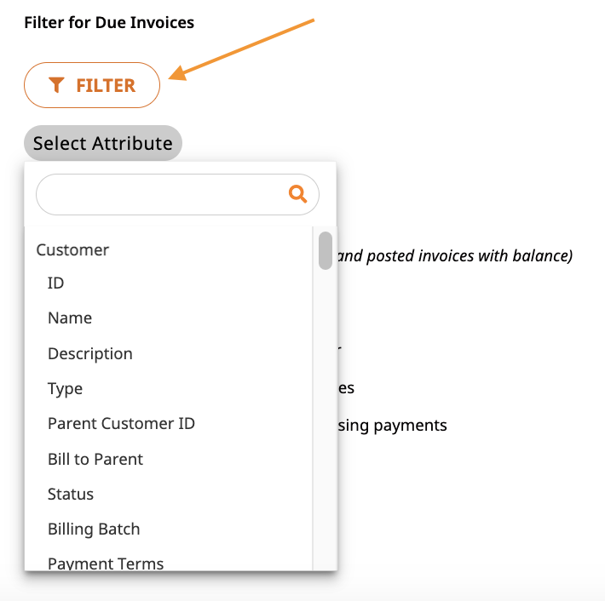This screenshot has height=601, width=605.
Task: Click the attribute search input field
Action: tap(177, 194)
